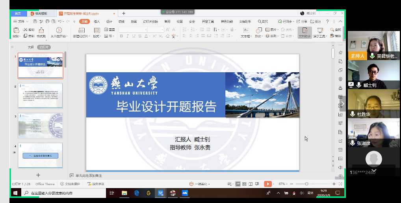Toggle bold formatting (B)

tap(121, 36)
